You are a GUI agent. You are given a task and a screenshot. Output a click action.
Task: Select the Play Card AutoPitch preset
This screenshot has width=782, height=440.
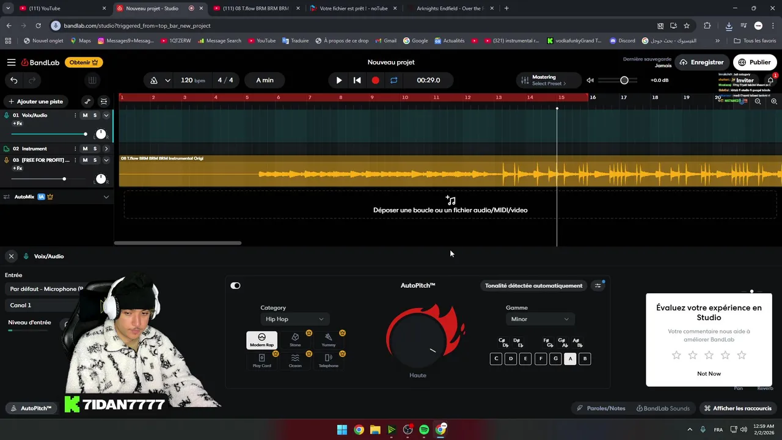[x=261, y=361]
